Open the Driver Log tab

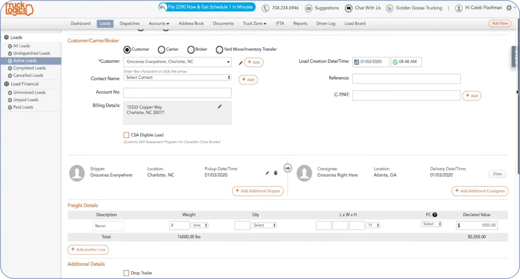pos(326,23)
